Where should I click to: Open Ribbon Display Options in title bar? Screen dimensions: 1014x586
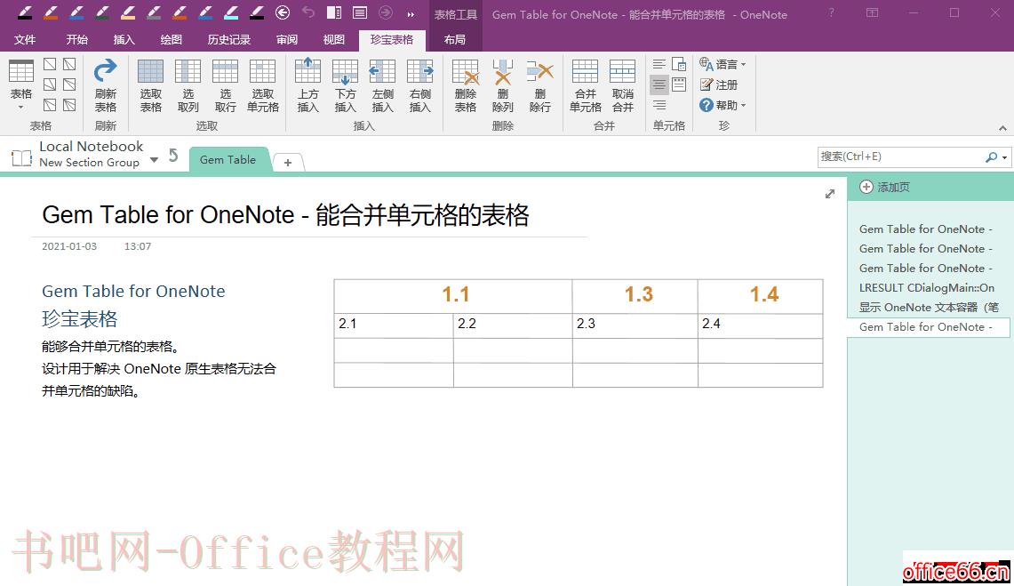873,12
